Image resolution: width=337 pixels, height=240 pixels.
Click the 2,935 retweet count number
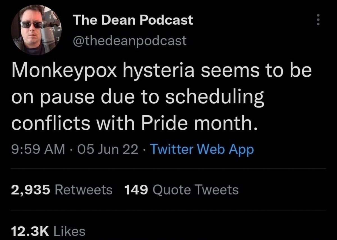point(31,190)
